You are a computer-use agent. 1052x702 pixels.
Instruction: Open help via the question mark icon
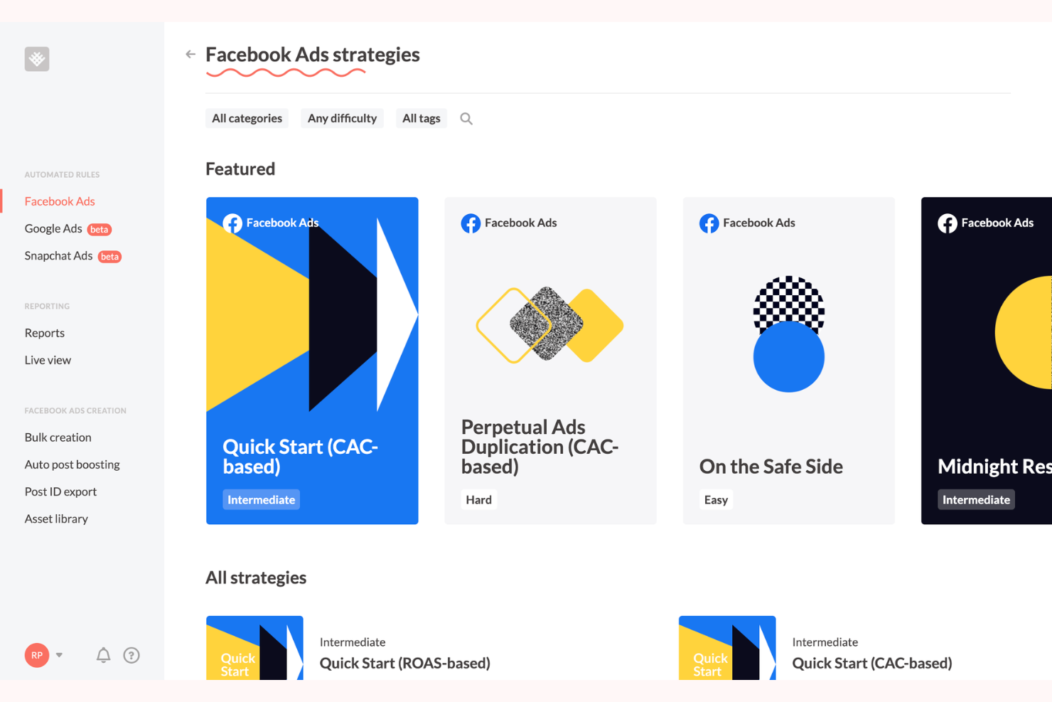click(131, 655)
